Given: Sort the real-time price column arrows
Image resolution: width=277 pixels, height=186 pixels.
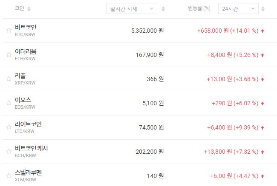Looking at the screenshot, I should [x=164, y=8].
